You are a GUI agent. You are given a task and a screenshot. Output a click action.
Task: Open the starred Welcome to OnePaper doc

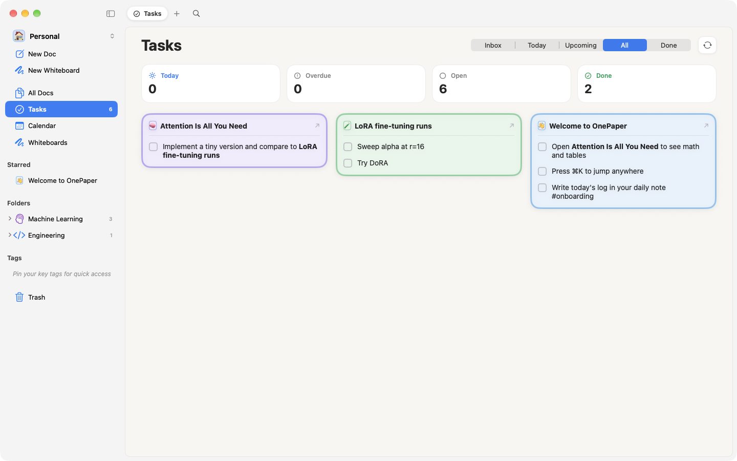[x=61, y=180]
